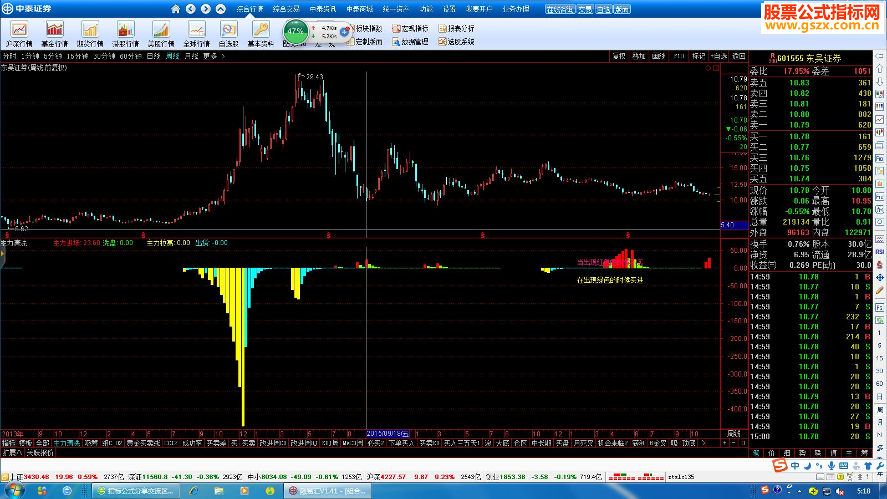Click 画线 draw line button
Screen dimensions: 887x499
659,56
